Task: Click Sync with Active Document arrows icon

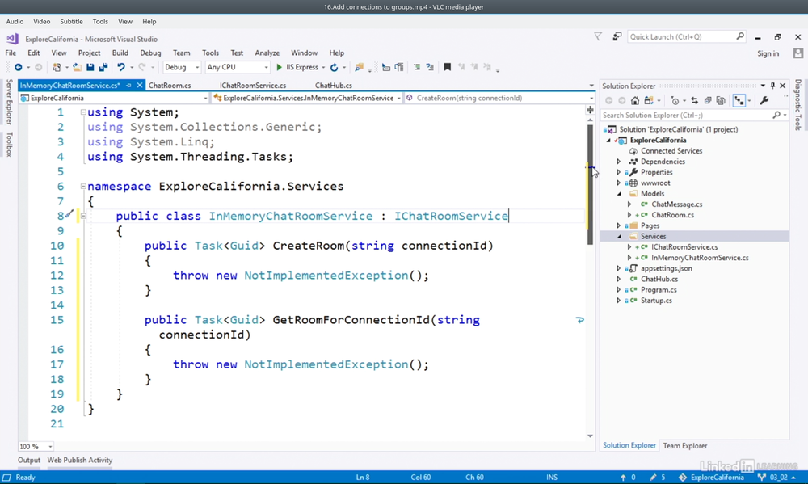Action: [x=695, y=100]
